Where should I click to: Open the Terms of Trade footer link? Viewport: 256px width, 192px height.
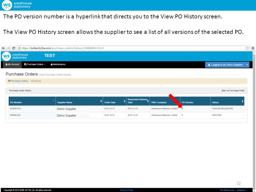click(126, 190)
